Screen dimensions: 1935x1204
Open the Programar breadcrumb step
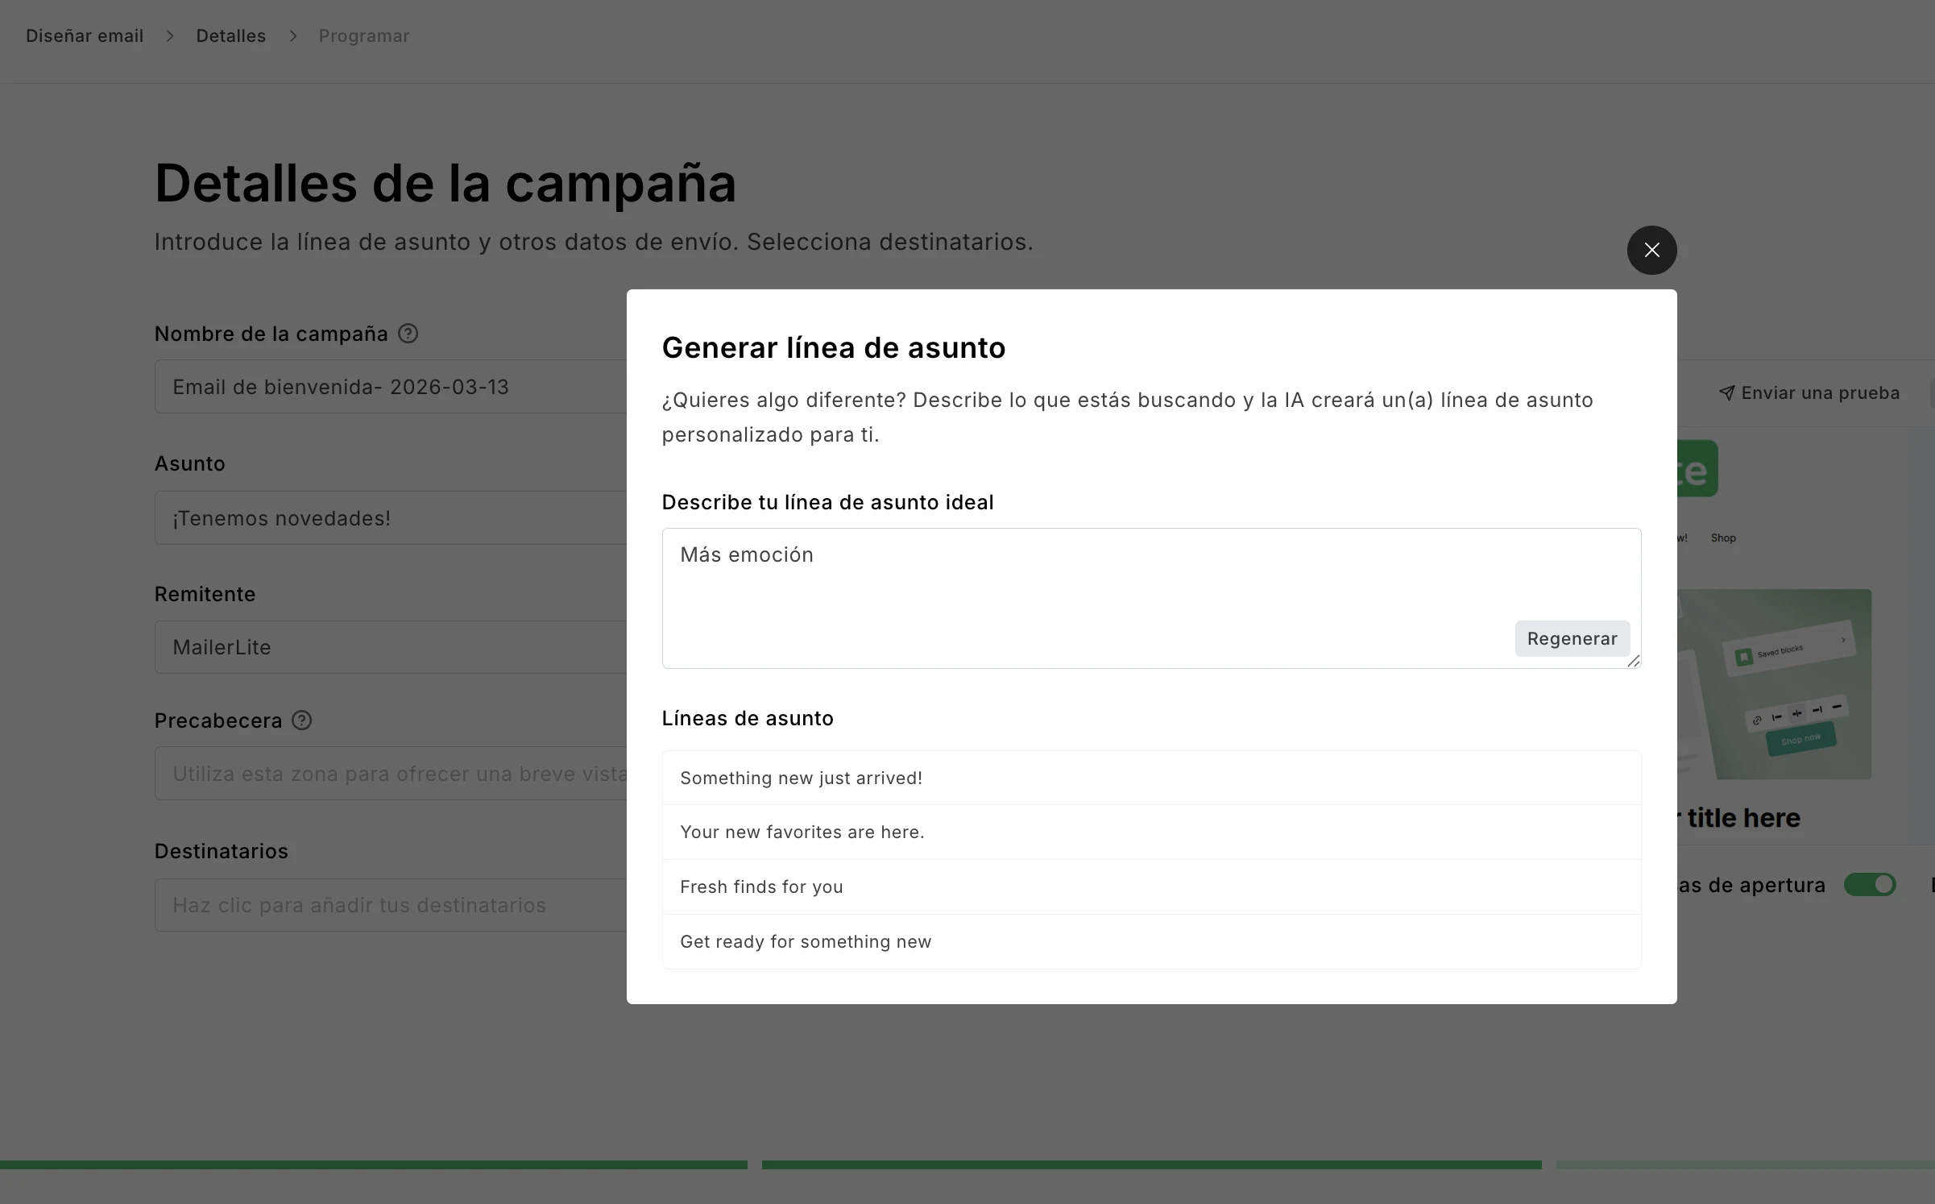click(x=364, y=35)
